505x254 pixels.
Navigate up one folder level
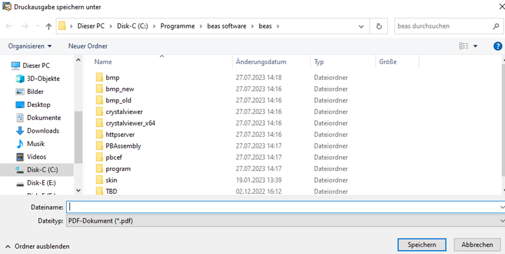point(49,27)
